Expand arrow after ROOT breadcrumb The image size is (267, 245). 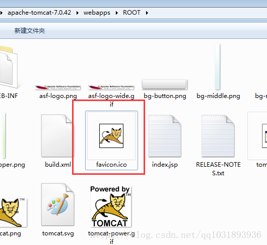(147, 13)
